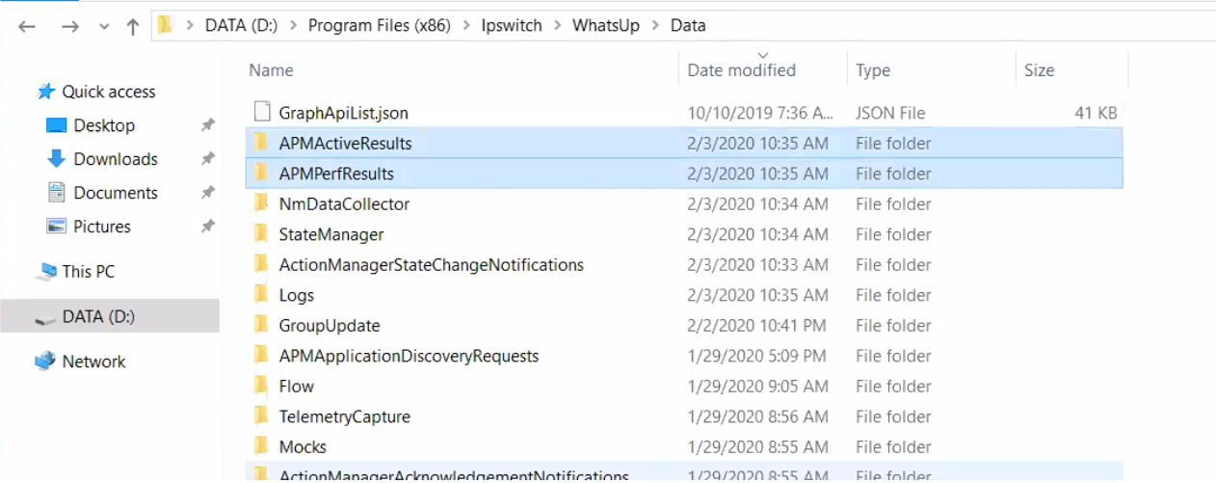The height and width of the screenshot is (483, 1216).
Task: Expand the chevron after Program Files (x86)
Action: click(x=465, y=26)
